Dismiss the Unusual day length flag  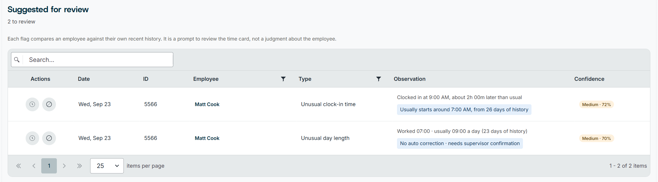(x=49, y=138)
